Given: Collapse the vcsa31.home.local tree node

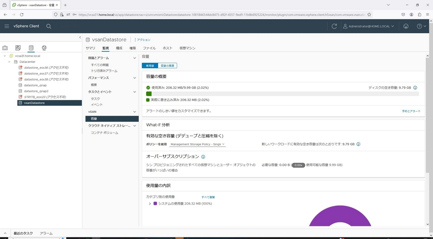Looking at the screenshot, I should pyautogui.click(x=5, y=56).
